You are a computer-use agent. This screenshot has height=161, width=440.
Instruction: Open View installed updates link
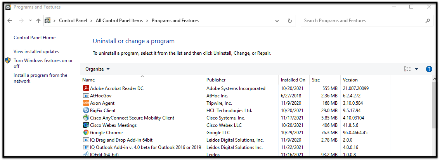[36, 52]
